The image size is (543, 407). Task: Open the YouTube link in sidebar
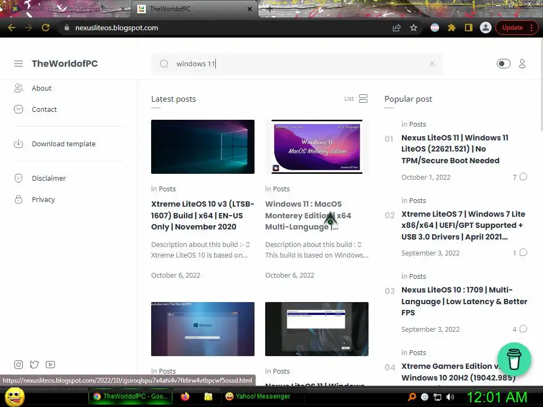[50, 365]
